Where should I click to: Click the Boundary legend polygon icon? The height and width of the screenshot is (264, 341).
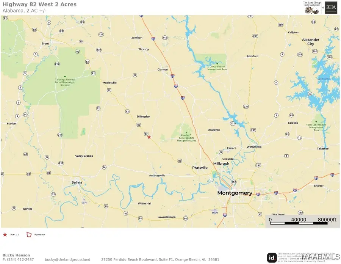(29, 234)
